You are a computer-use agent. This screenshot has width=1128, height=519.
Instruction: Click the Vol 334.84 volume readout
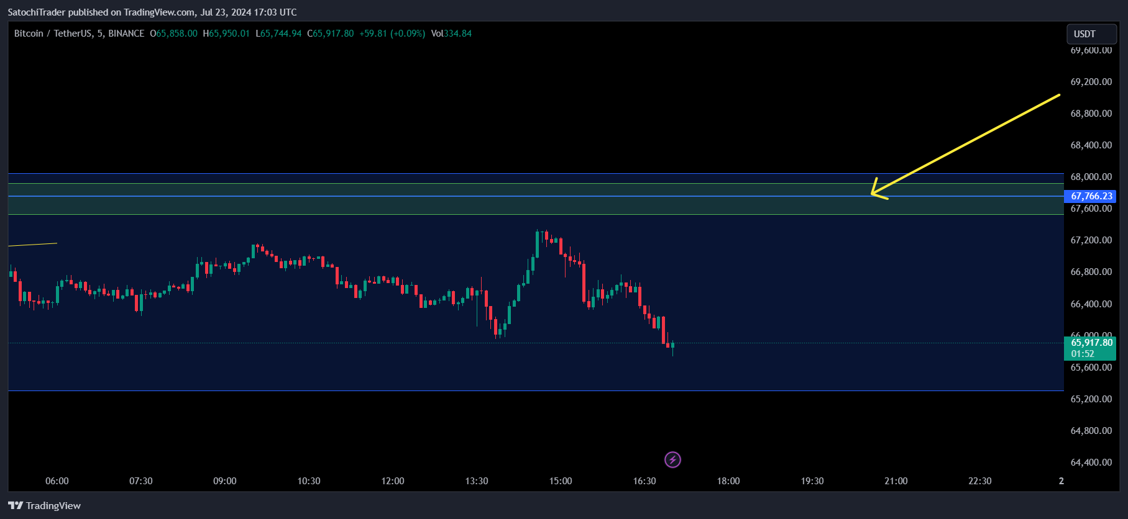click(x=451, y=34)
